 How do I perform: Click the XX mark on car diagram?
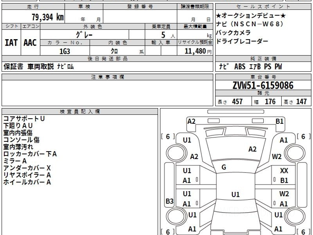click(284, 171)
